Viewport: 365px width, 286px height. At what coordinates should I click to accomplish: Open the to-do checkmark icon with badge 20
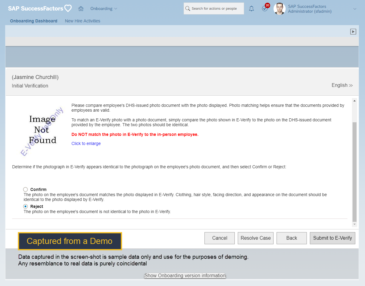click(265, 8)
